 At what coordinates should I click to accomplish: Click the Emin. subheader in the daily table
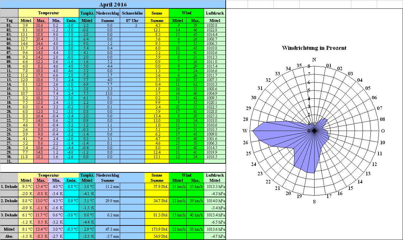tap(71, 20)
